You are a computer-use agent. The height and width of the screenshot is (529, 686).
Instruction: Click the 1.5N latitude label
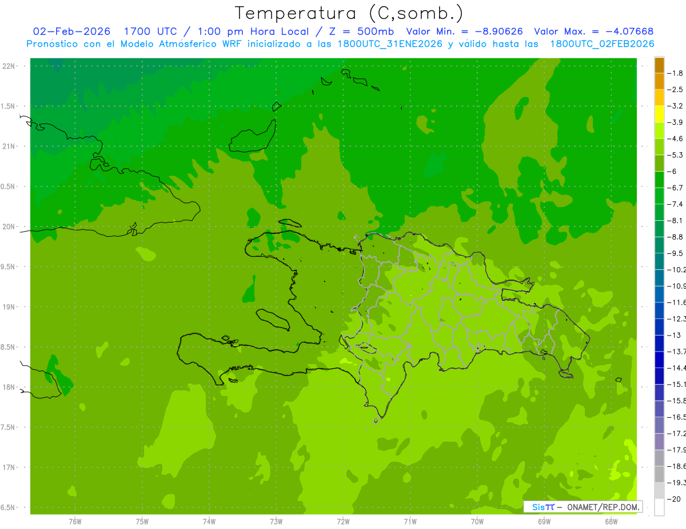(x=9, y=106)
